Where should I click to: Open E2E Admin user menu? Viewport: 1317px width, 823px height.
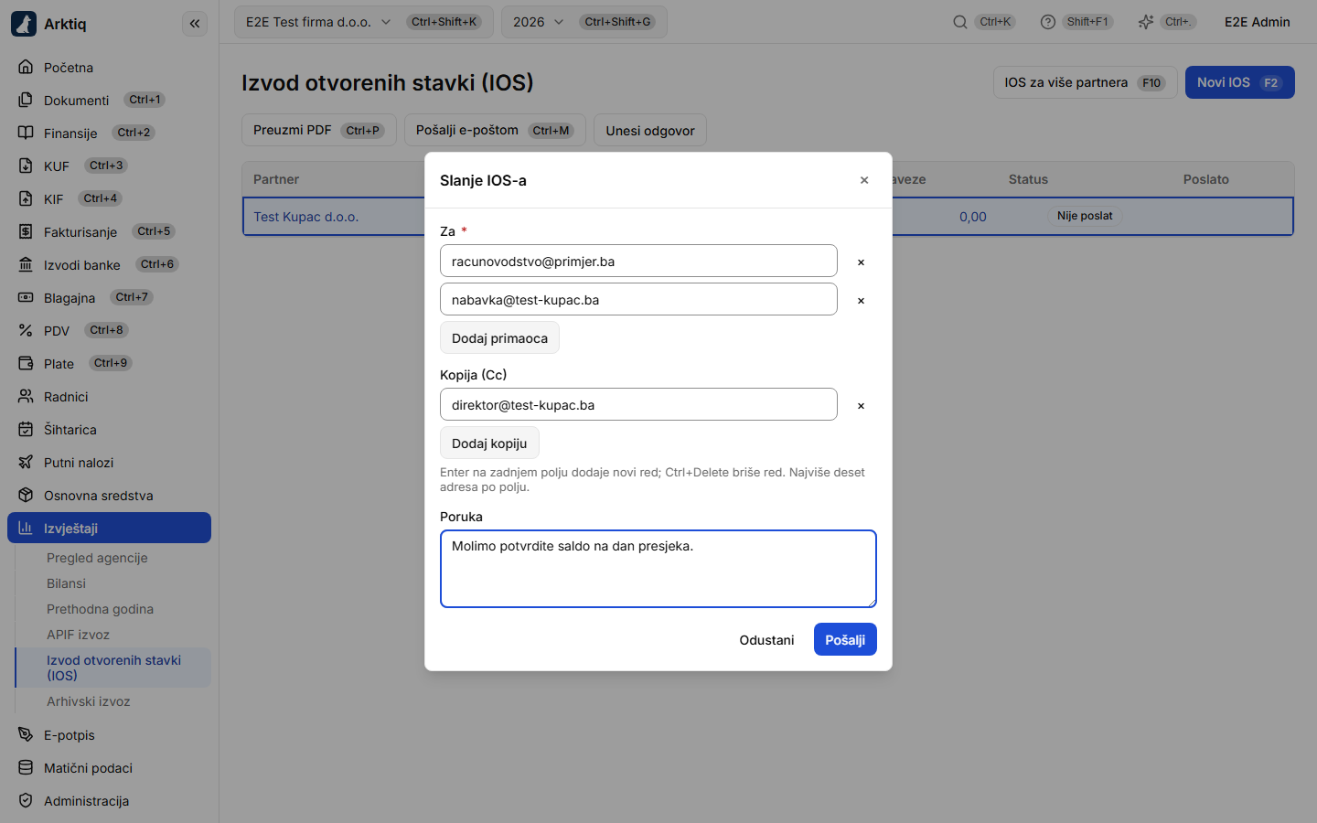click(x=1258, y=22)
